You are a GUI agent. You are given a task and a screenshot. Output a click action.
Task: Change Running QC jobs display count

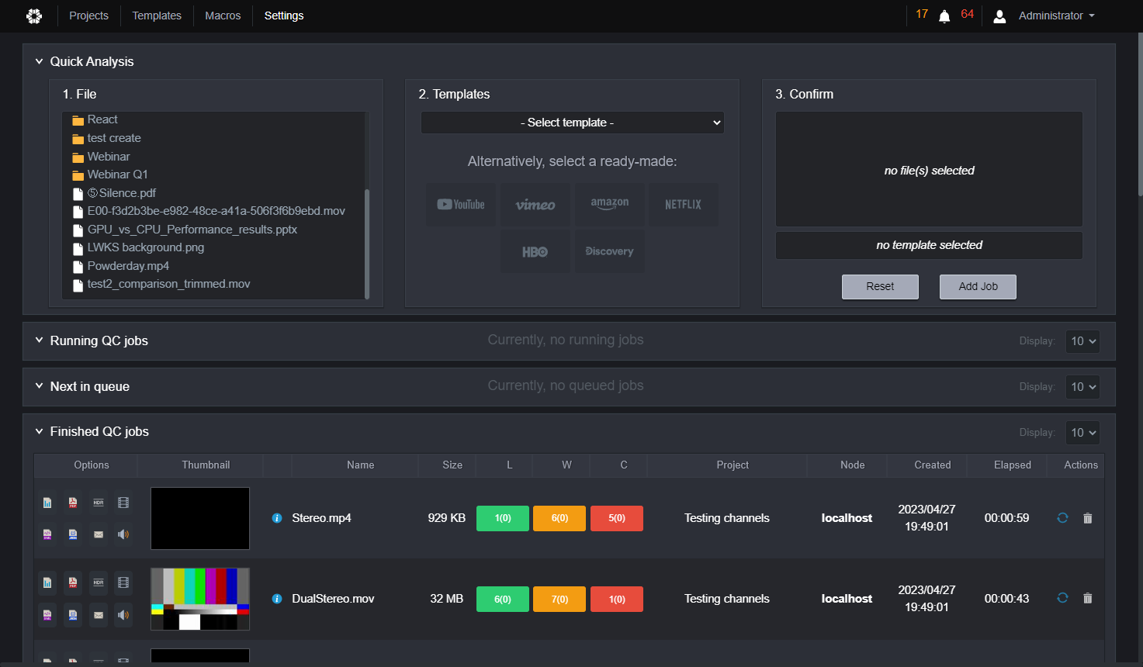coord(1082,341)
